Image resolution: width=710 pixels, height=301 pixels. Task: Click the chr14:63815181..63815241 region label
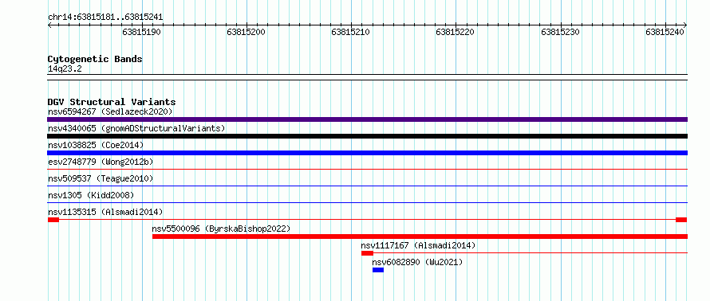point(105,18)
